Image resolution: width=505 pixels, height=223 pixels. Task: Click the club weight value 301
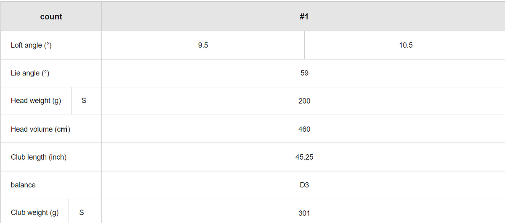point(304,213)
